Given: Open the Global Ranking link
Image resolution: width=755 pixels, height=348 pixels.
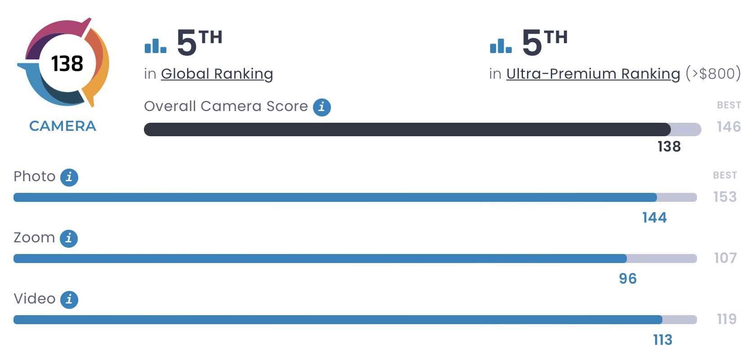Looking at the screenshot, I should pos(217,74).
